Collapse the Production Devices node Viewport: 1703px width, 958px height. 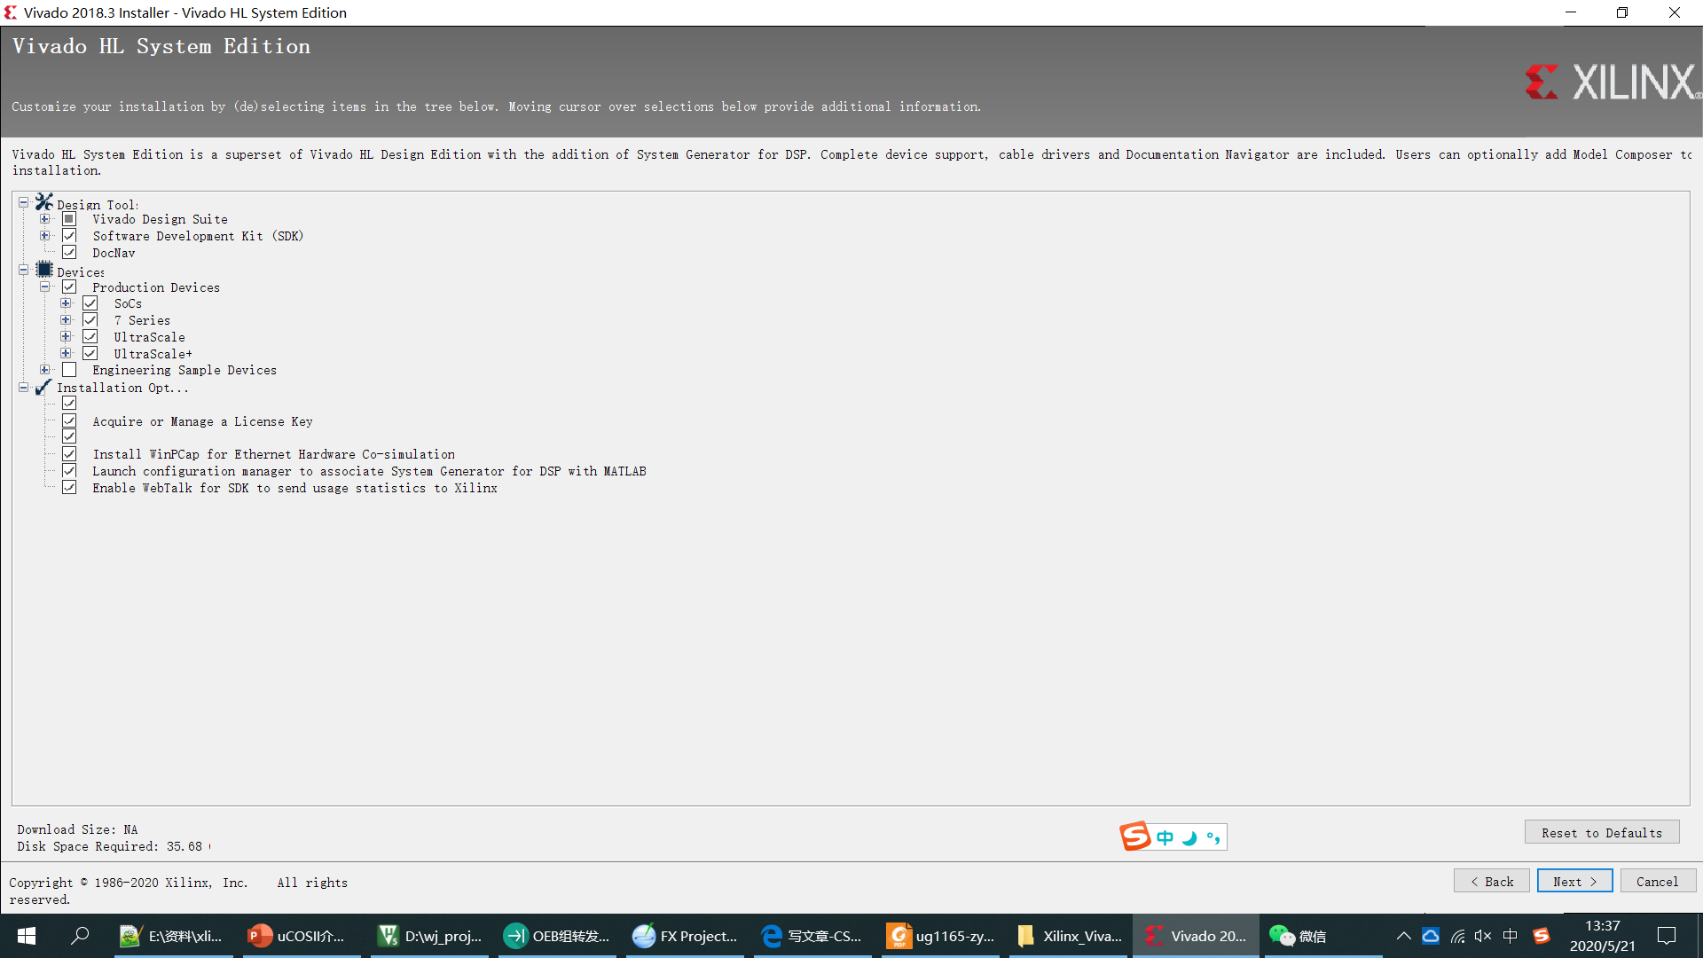tap(45, 286)
